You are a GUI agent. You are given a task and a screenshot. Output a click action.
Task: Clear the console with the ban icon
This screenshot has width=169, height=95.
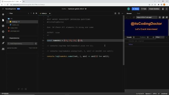point(153,37)
